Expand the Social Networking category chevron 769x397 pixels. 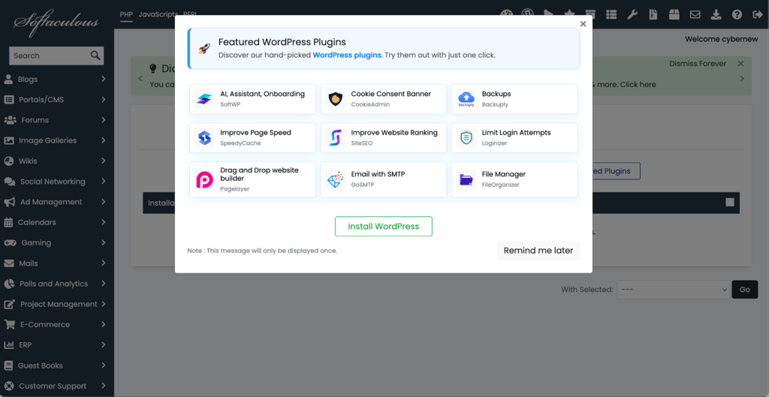click(104, 182)
